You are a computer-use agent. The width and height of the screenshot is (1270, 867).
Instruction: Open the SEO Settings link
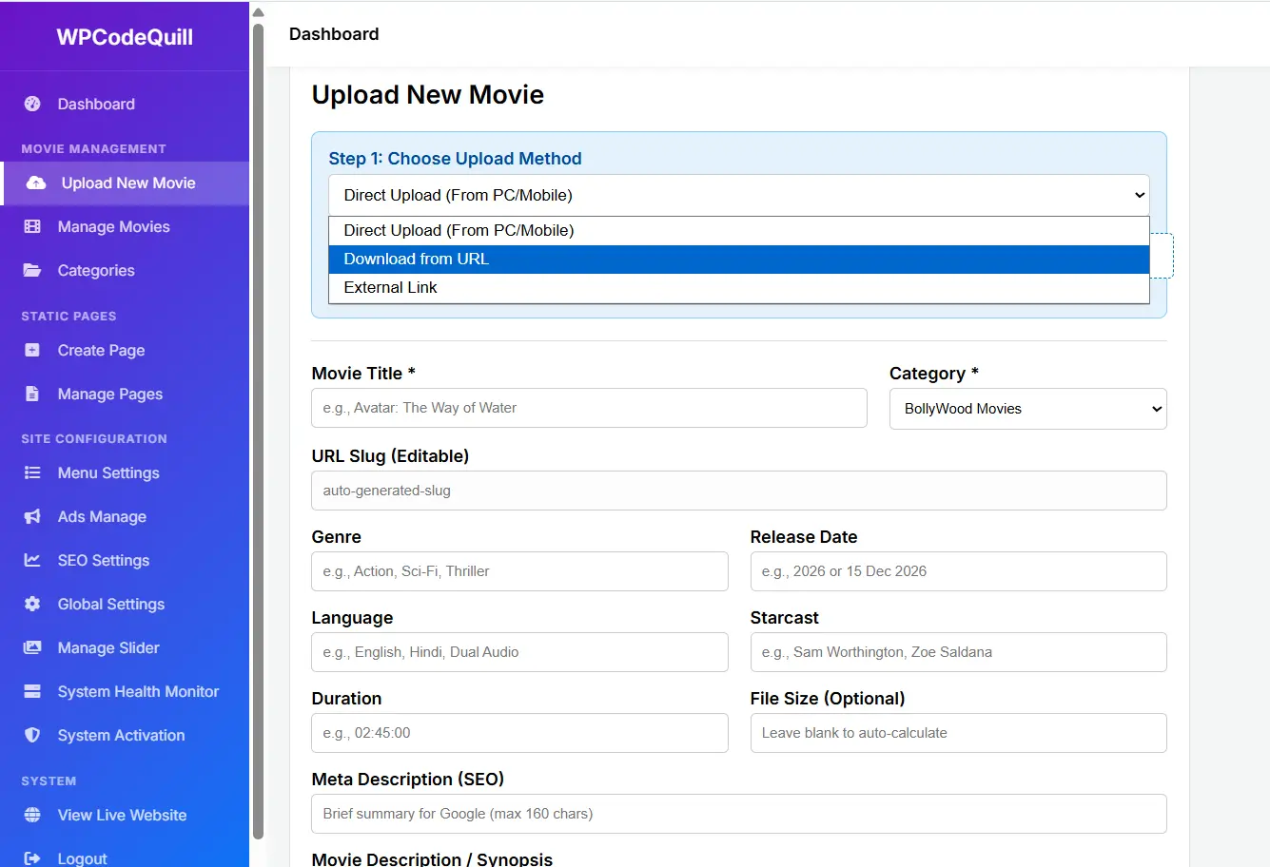104,560
